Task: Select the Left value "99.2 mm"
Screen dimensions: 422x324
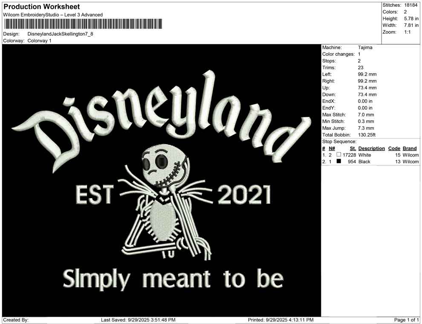Action: (367, 74)
